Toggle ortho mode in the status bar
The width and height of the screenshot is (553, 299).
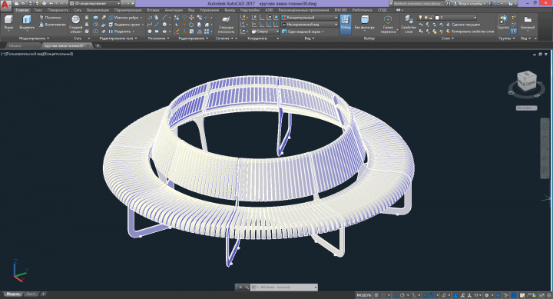pyautogui.click(x=395, y=295)
